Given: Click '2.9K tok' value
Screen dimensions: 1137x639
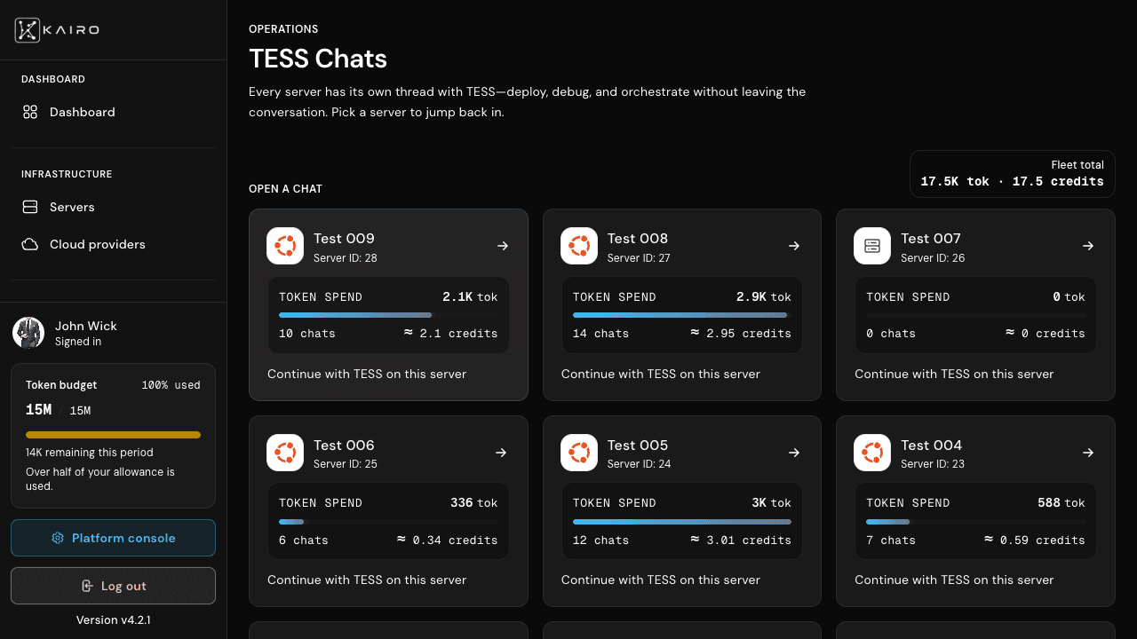Looking at the screenshot, I should pyautogui.click(x=764, y=297).
